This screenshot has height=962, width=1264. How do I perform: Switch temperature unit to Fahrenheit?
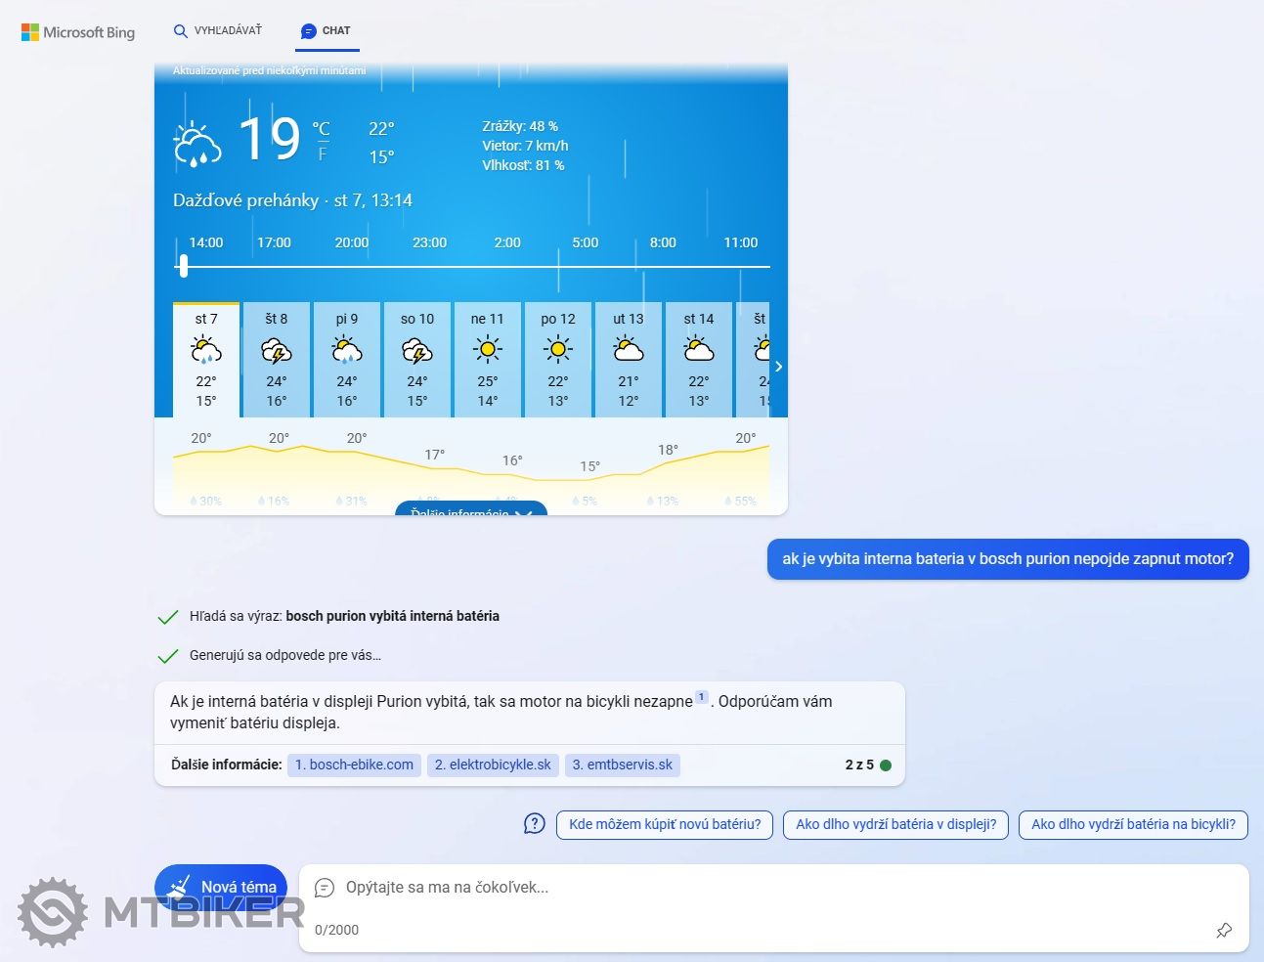tap(322, 154)
